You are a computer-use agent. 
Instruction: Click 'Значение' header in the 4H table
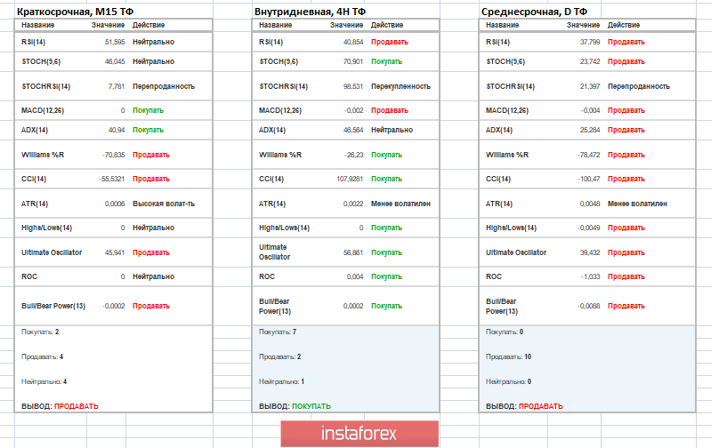347,25
